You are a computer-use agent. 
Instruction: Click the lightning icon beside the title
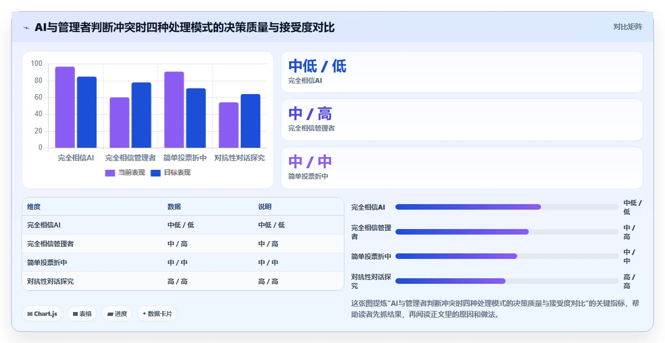coord(27,28)
